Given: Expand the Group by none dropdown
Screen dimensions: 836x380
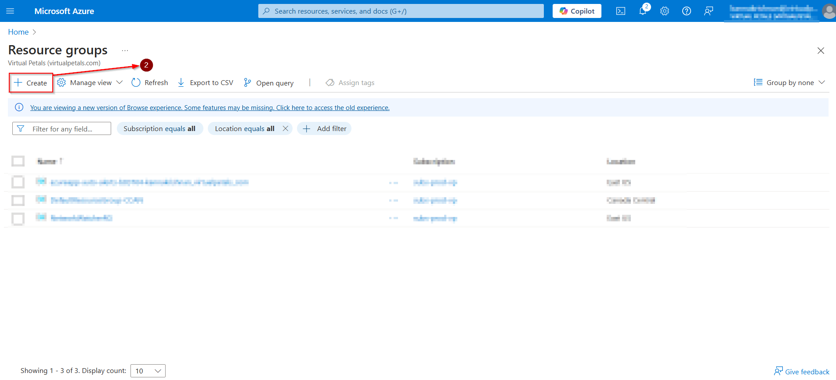Looking at the screenshot, I should tap(789, 82).
